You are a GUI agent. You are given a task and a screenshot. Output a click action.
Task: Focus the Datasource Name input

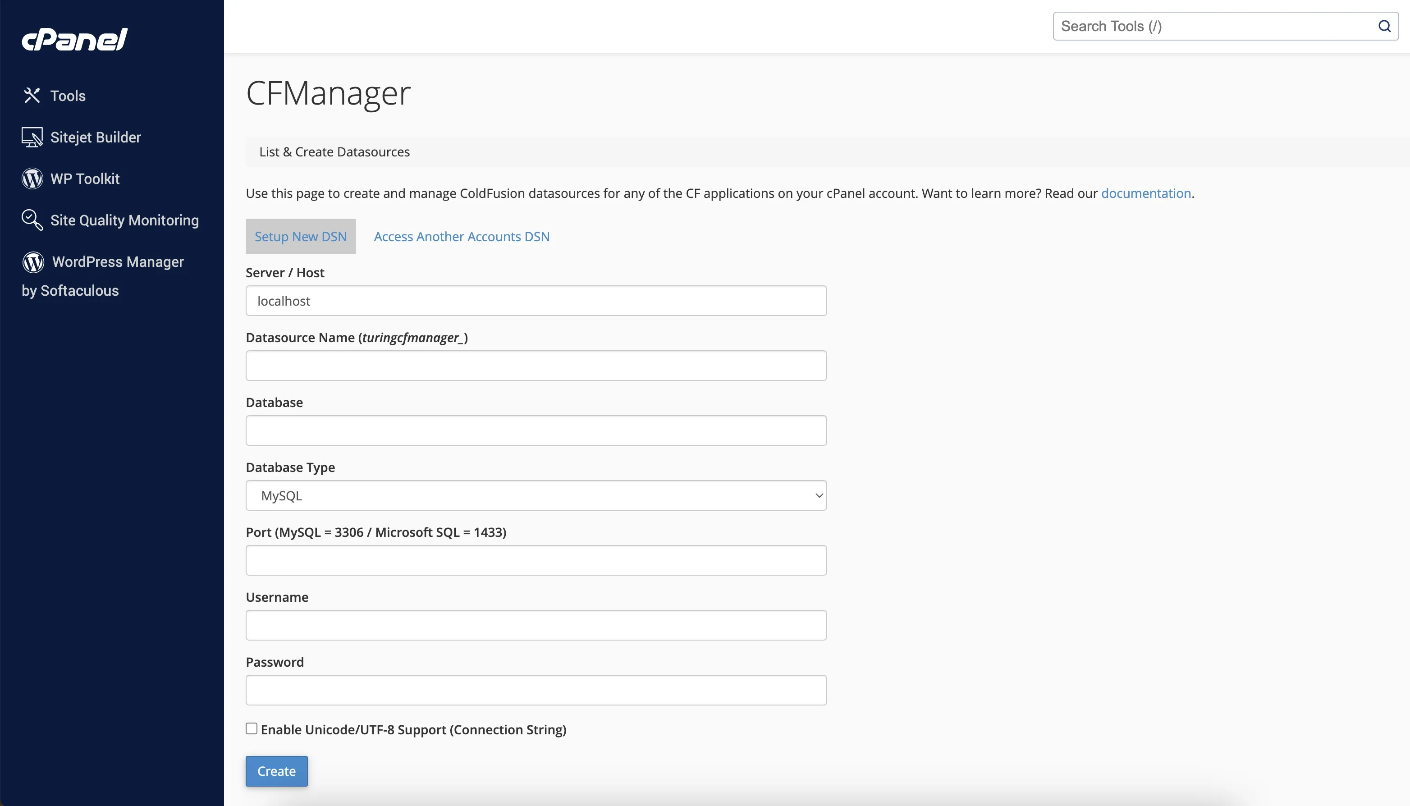point(536,365)
